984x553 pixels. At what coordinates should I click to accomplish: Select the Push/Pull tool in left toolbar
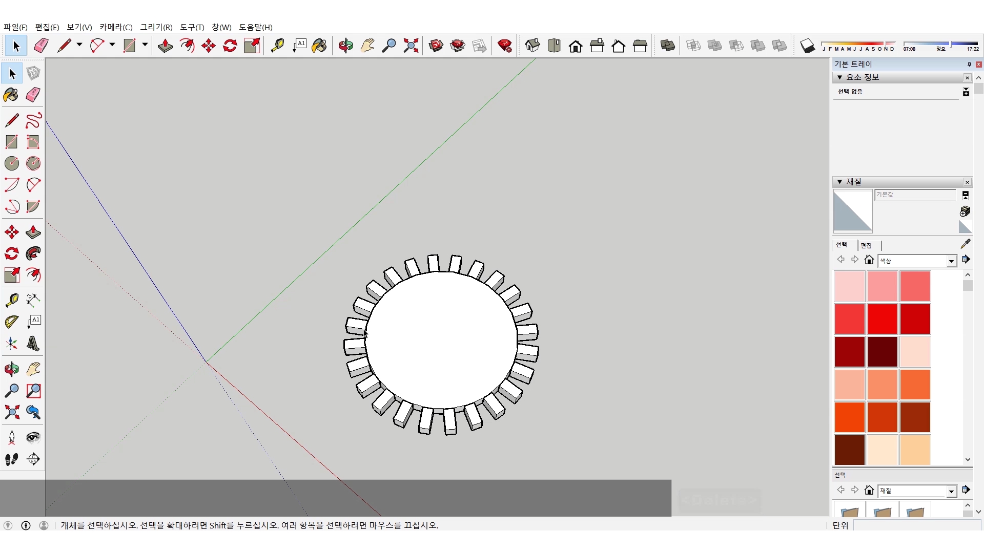click(33, 232)
